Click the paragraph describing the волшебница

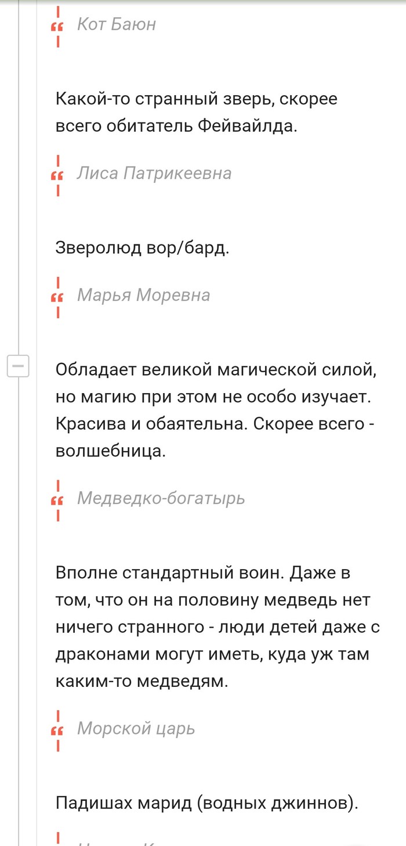(216, 410)
